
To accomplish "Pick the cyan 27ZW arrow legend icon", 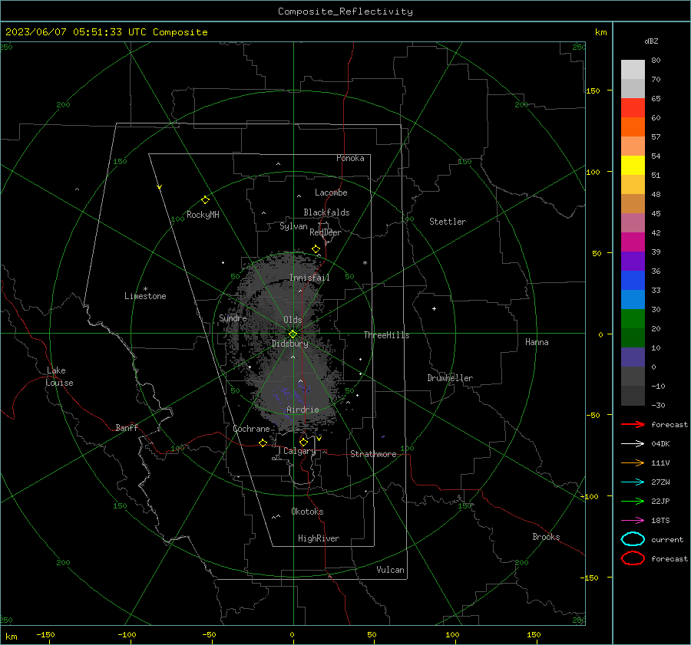I will 633,482.
